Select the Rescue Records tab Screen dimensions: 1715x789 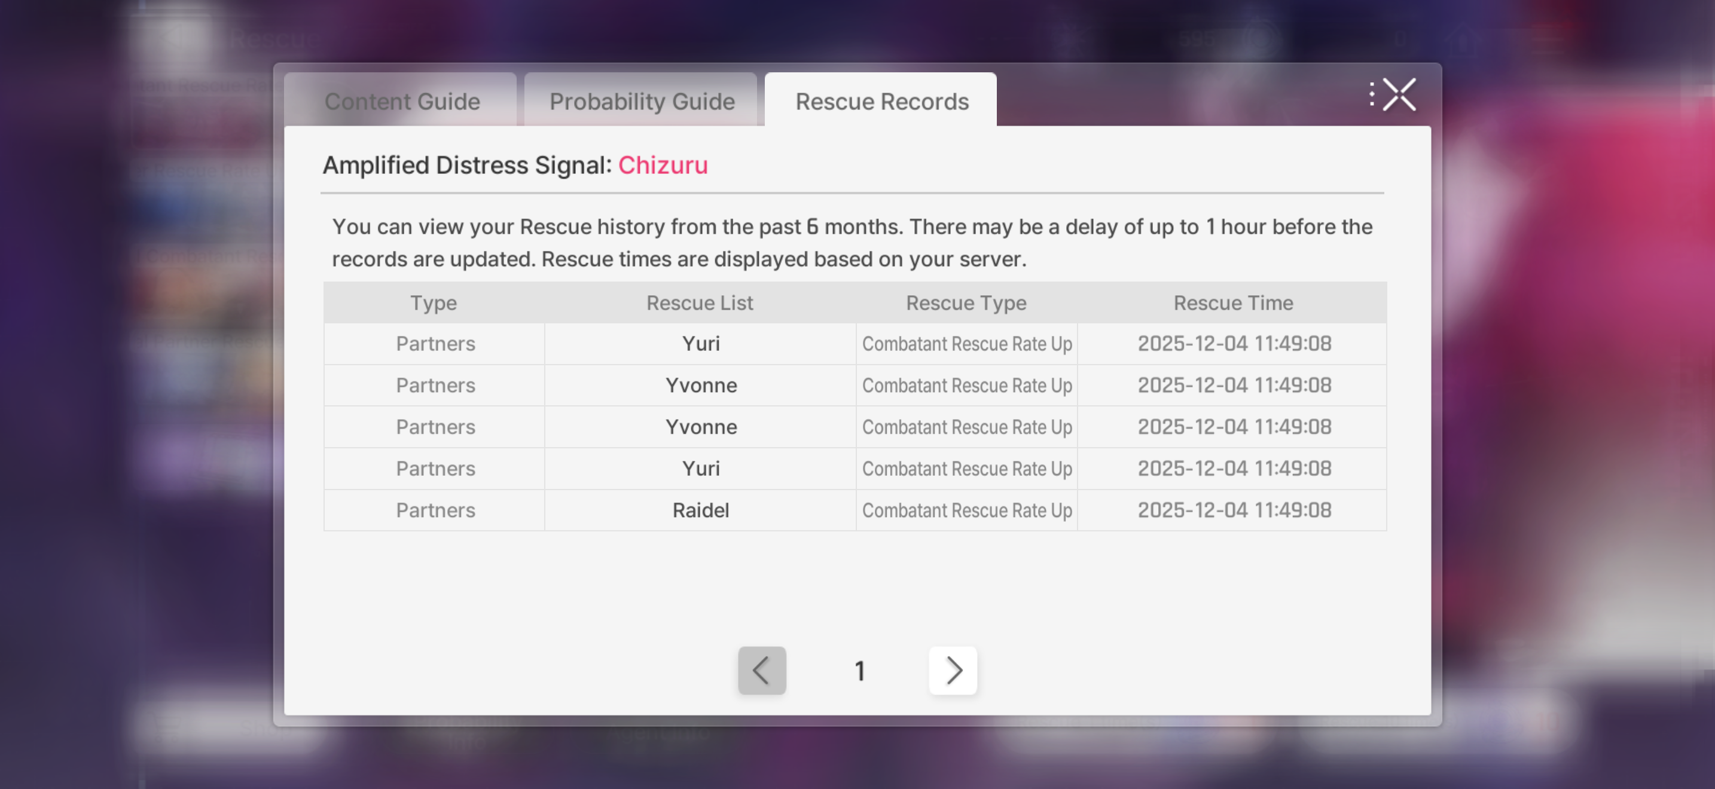pos(881,101)
